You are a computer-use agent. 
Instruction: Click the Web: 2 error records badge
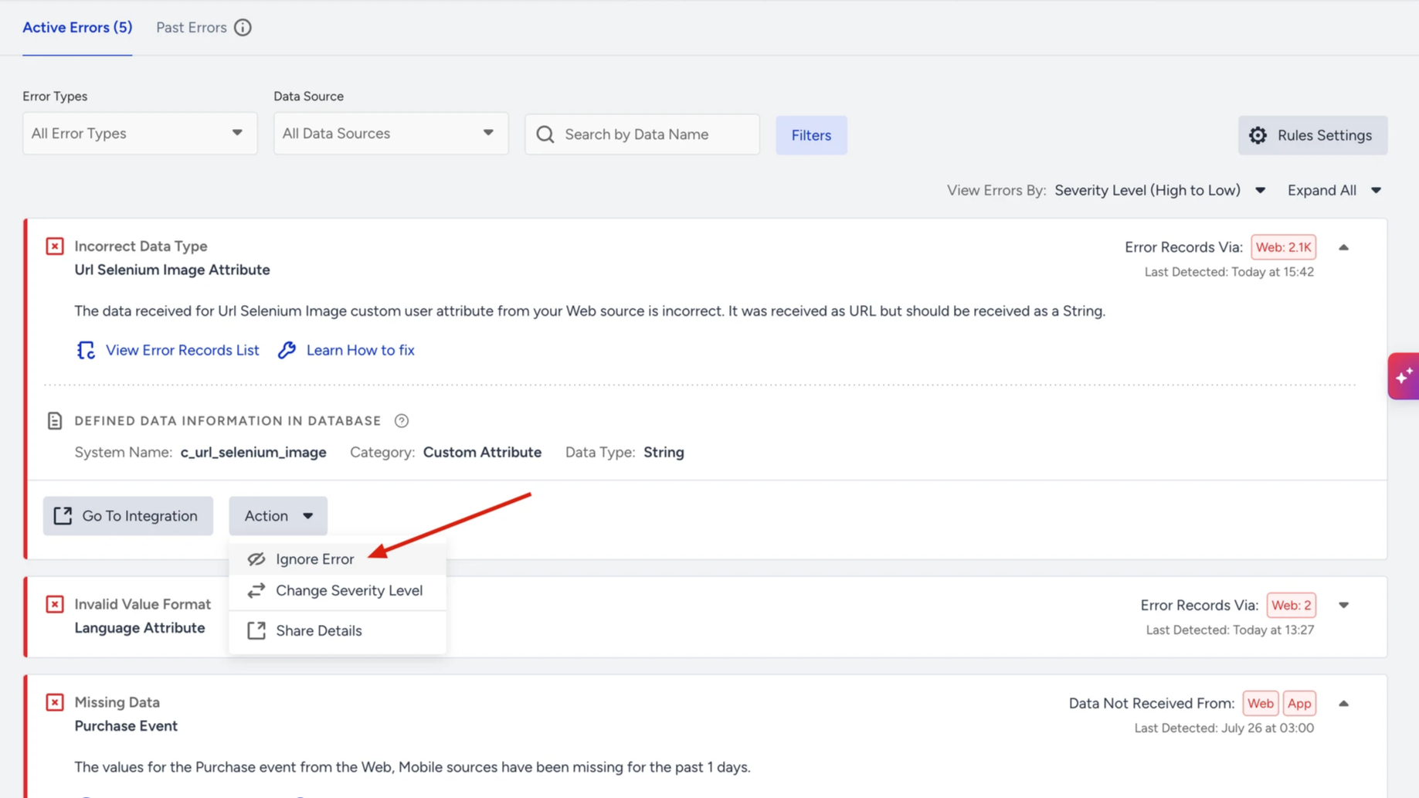click(x=1292, y=605)
